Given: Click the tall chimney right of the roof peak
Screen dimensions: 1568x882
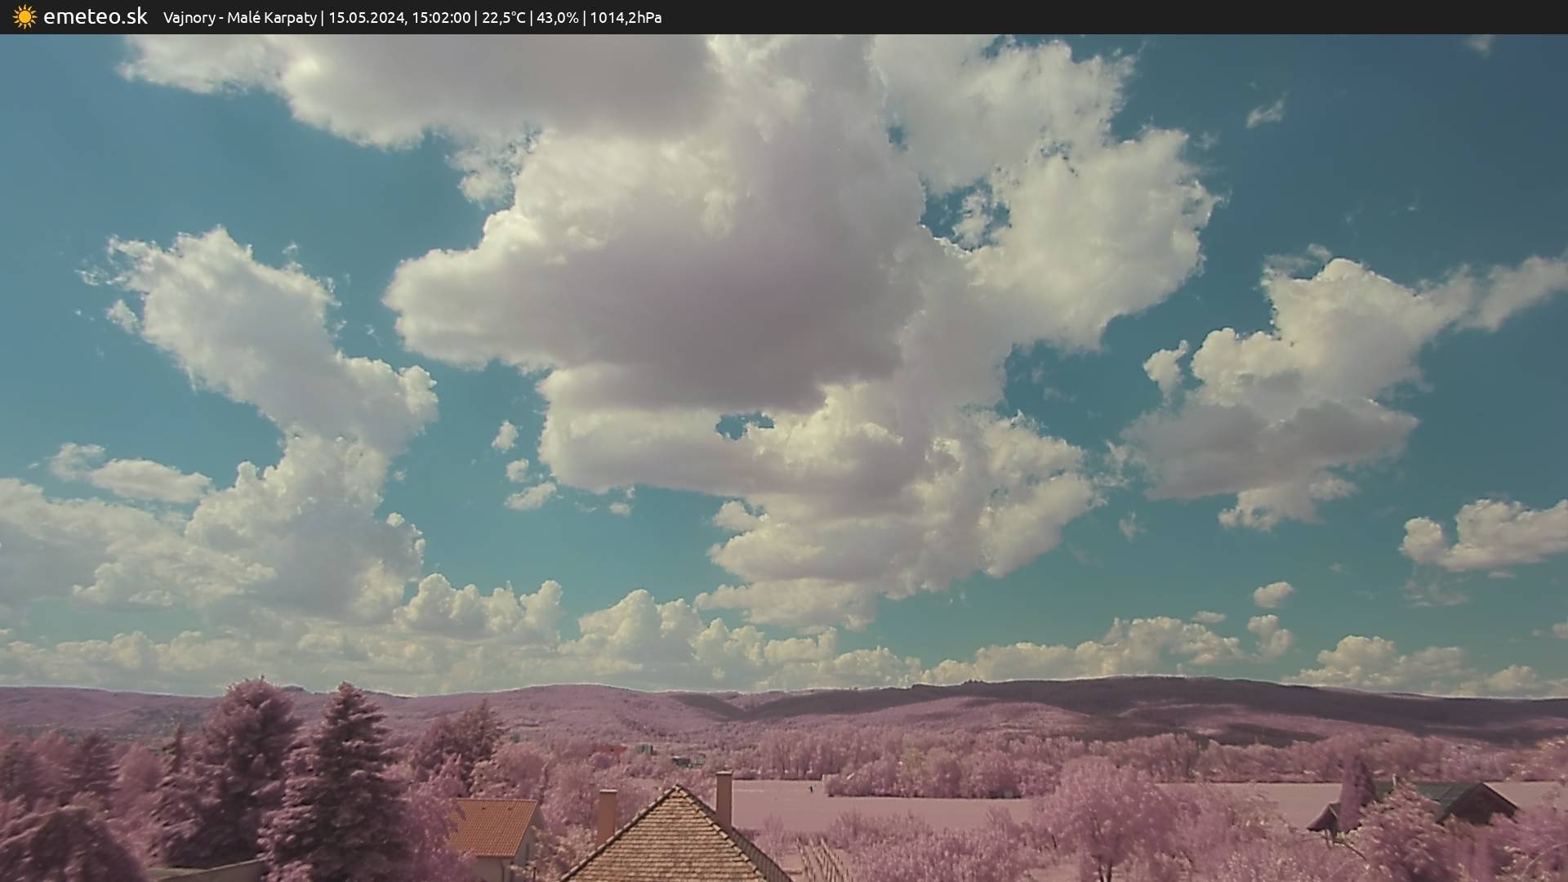Looking at the screenshot, I should [724, 796].
